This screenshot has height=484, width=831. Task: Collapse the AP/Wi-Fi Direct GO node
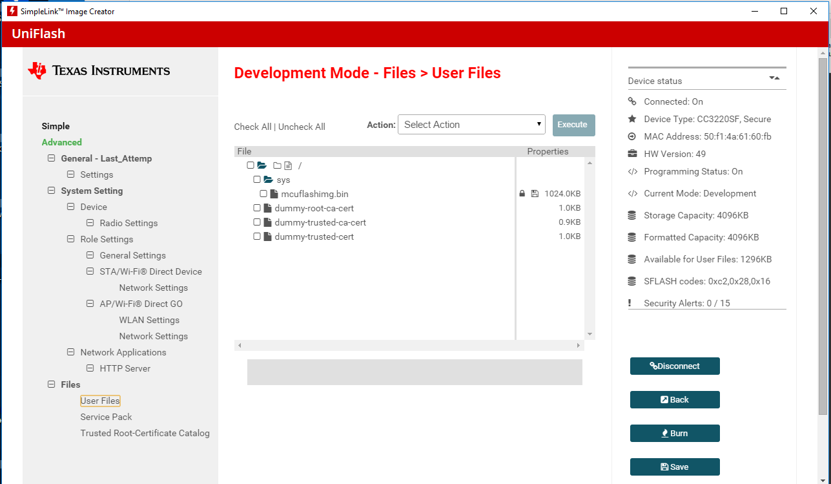click(90, 304)
